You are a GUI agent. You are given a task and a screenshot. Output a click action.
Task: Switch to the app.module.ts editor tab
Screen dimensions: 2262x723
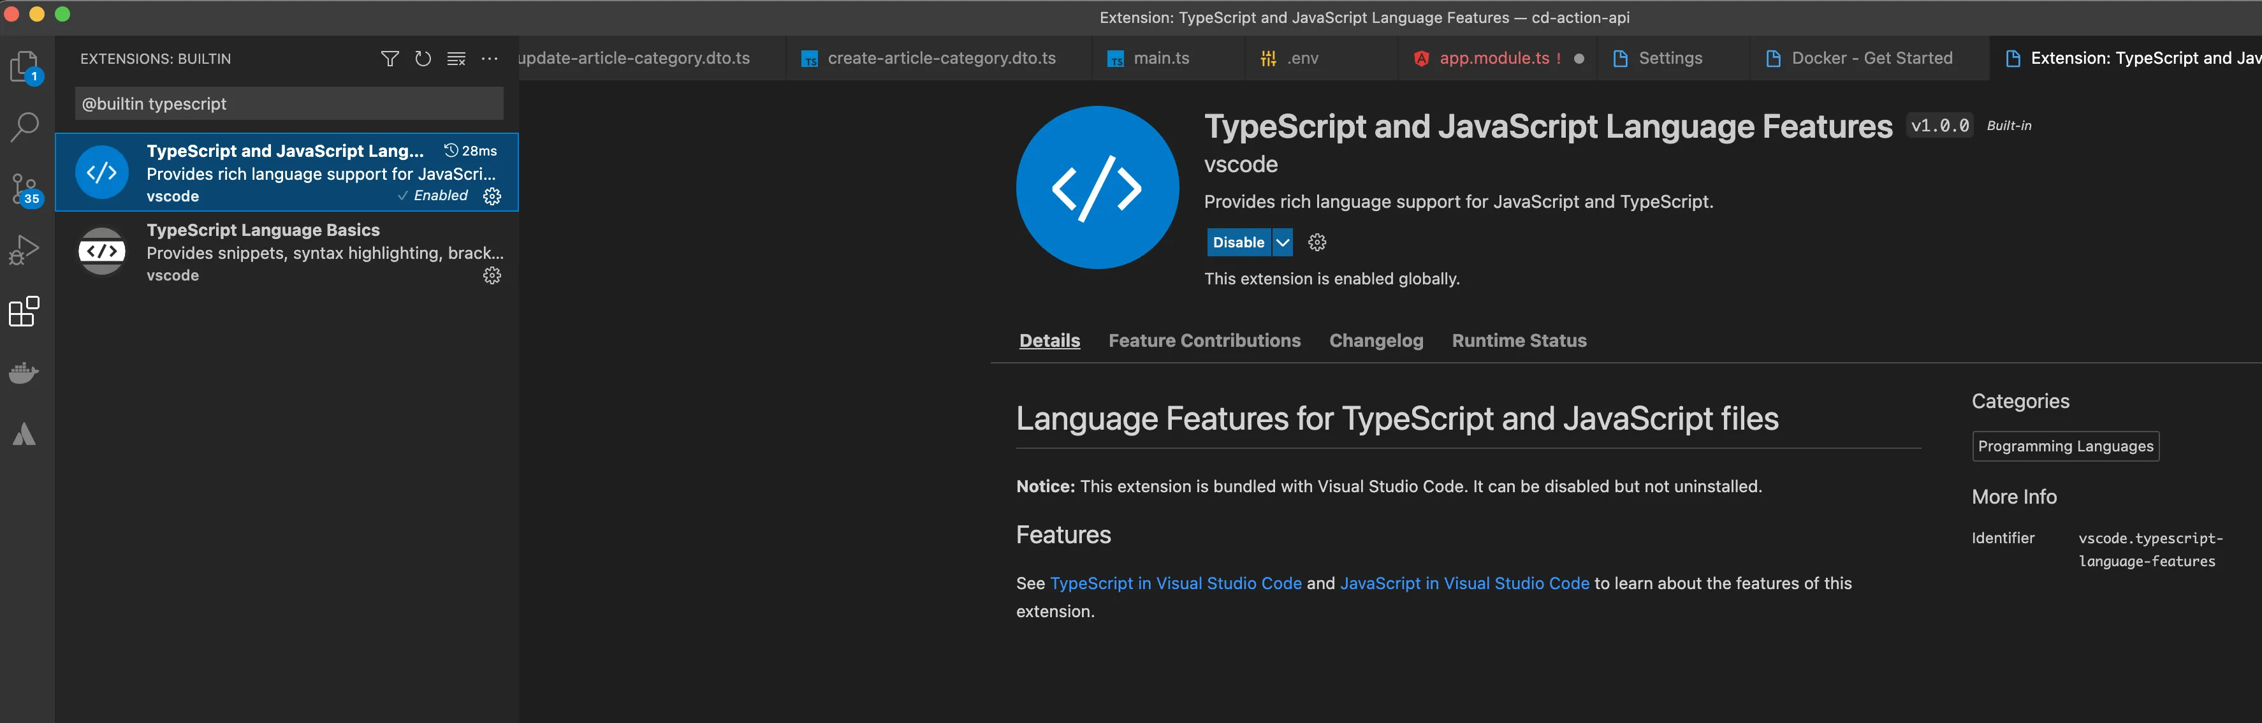click(1492, 59)
